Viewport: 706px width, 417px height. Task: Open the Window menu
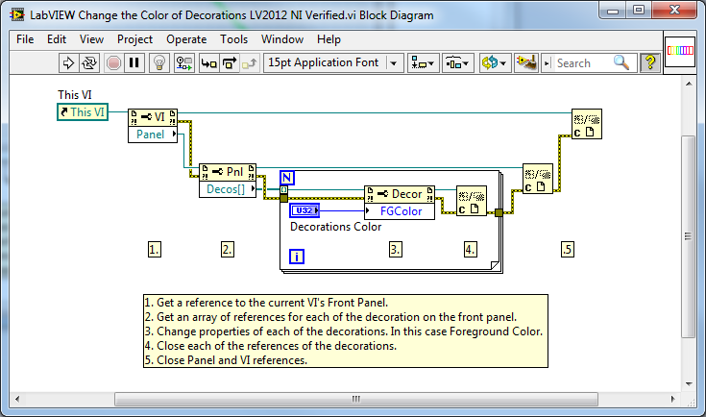click(282, 39)
